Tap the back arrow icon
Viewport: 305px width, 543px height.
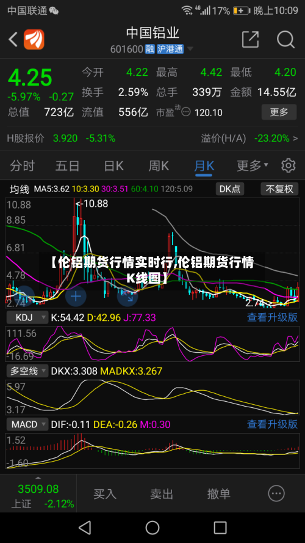(x=13, y=40)
